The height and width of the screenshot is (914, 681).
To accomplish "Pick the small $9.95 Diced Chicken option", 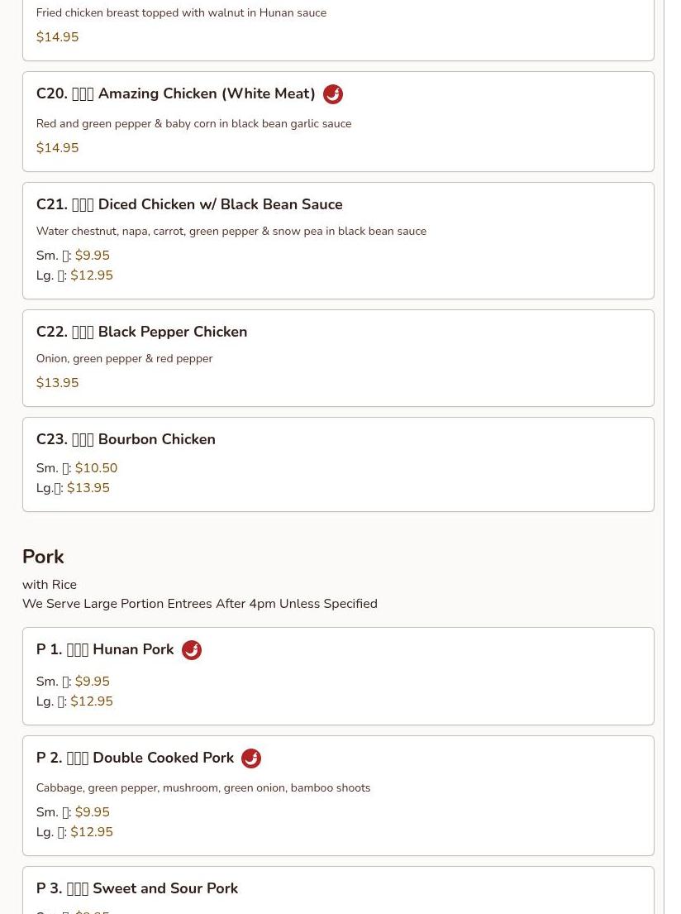I will 92,256.
